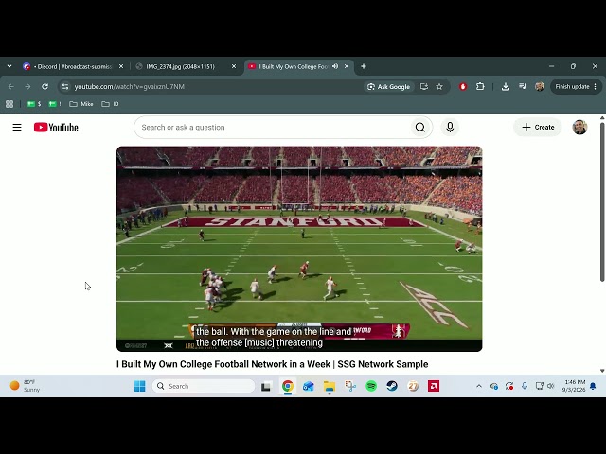Click the youtube.com address bar URL

[x=130, y=86]
